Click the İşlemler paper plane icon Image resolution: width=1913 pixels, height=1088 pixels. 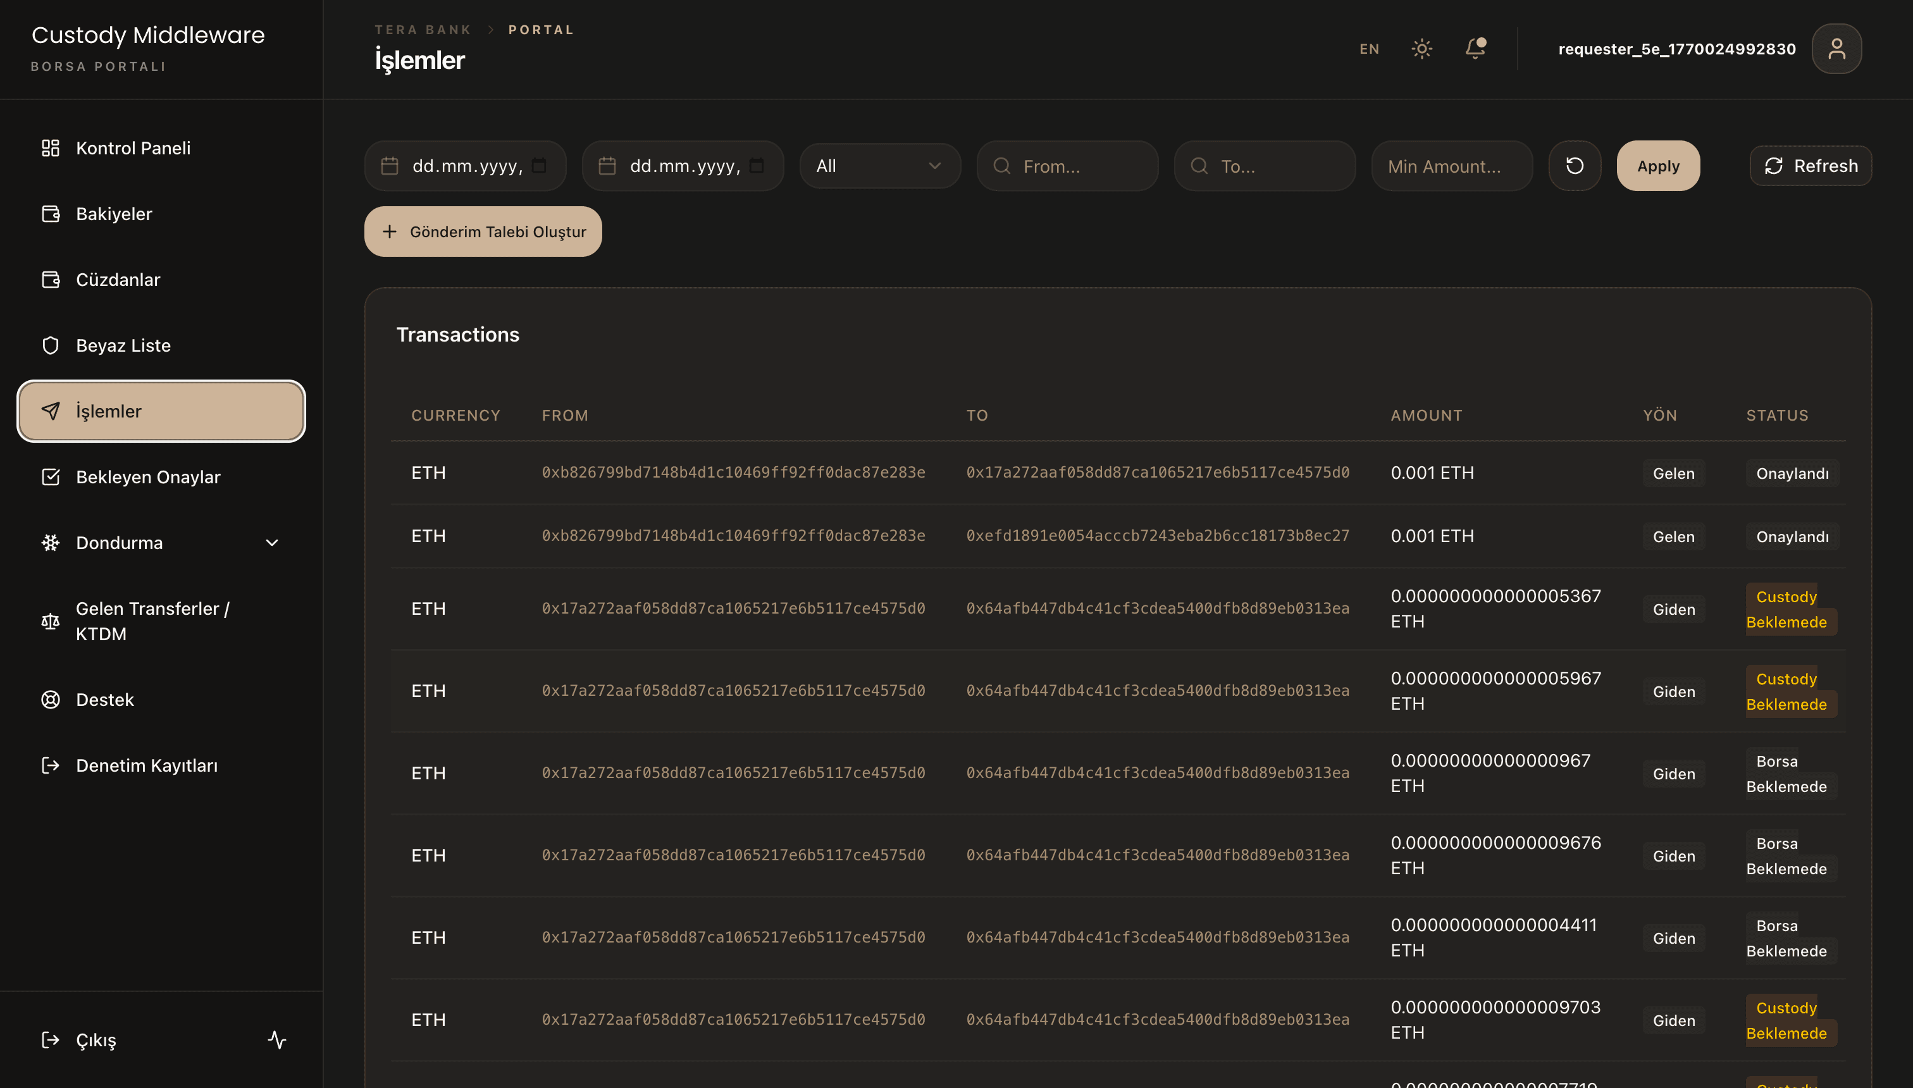click(x=50, y=411)
